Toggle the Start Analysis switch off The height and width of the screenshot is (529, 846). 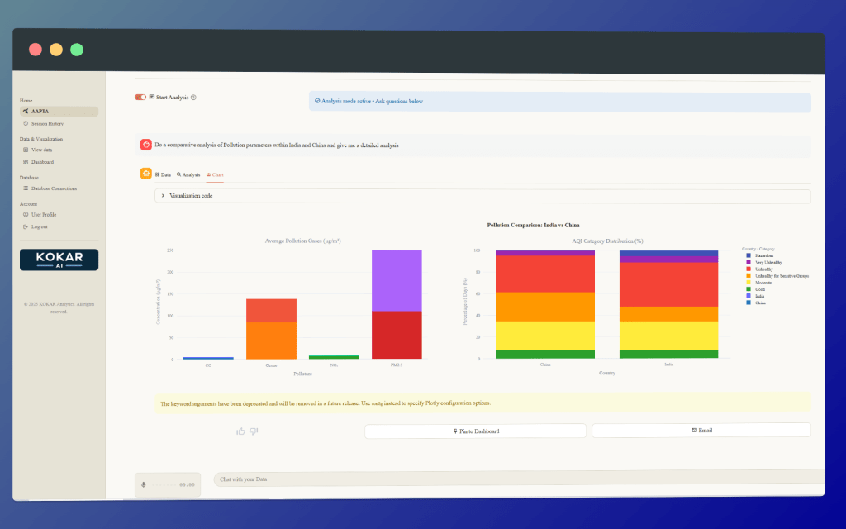pos(140,98)
